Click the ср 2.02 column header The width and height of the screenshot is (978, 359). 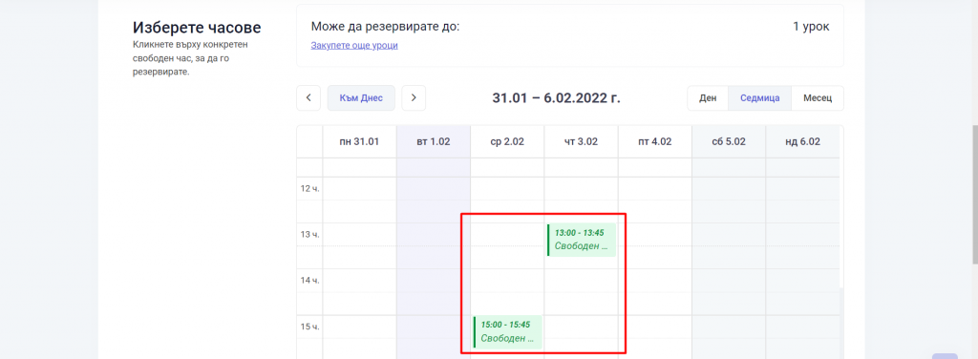(507, 141)
